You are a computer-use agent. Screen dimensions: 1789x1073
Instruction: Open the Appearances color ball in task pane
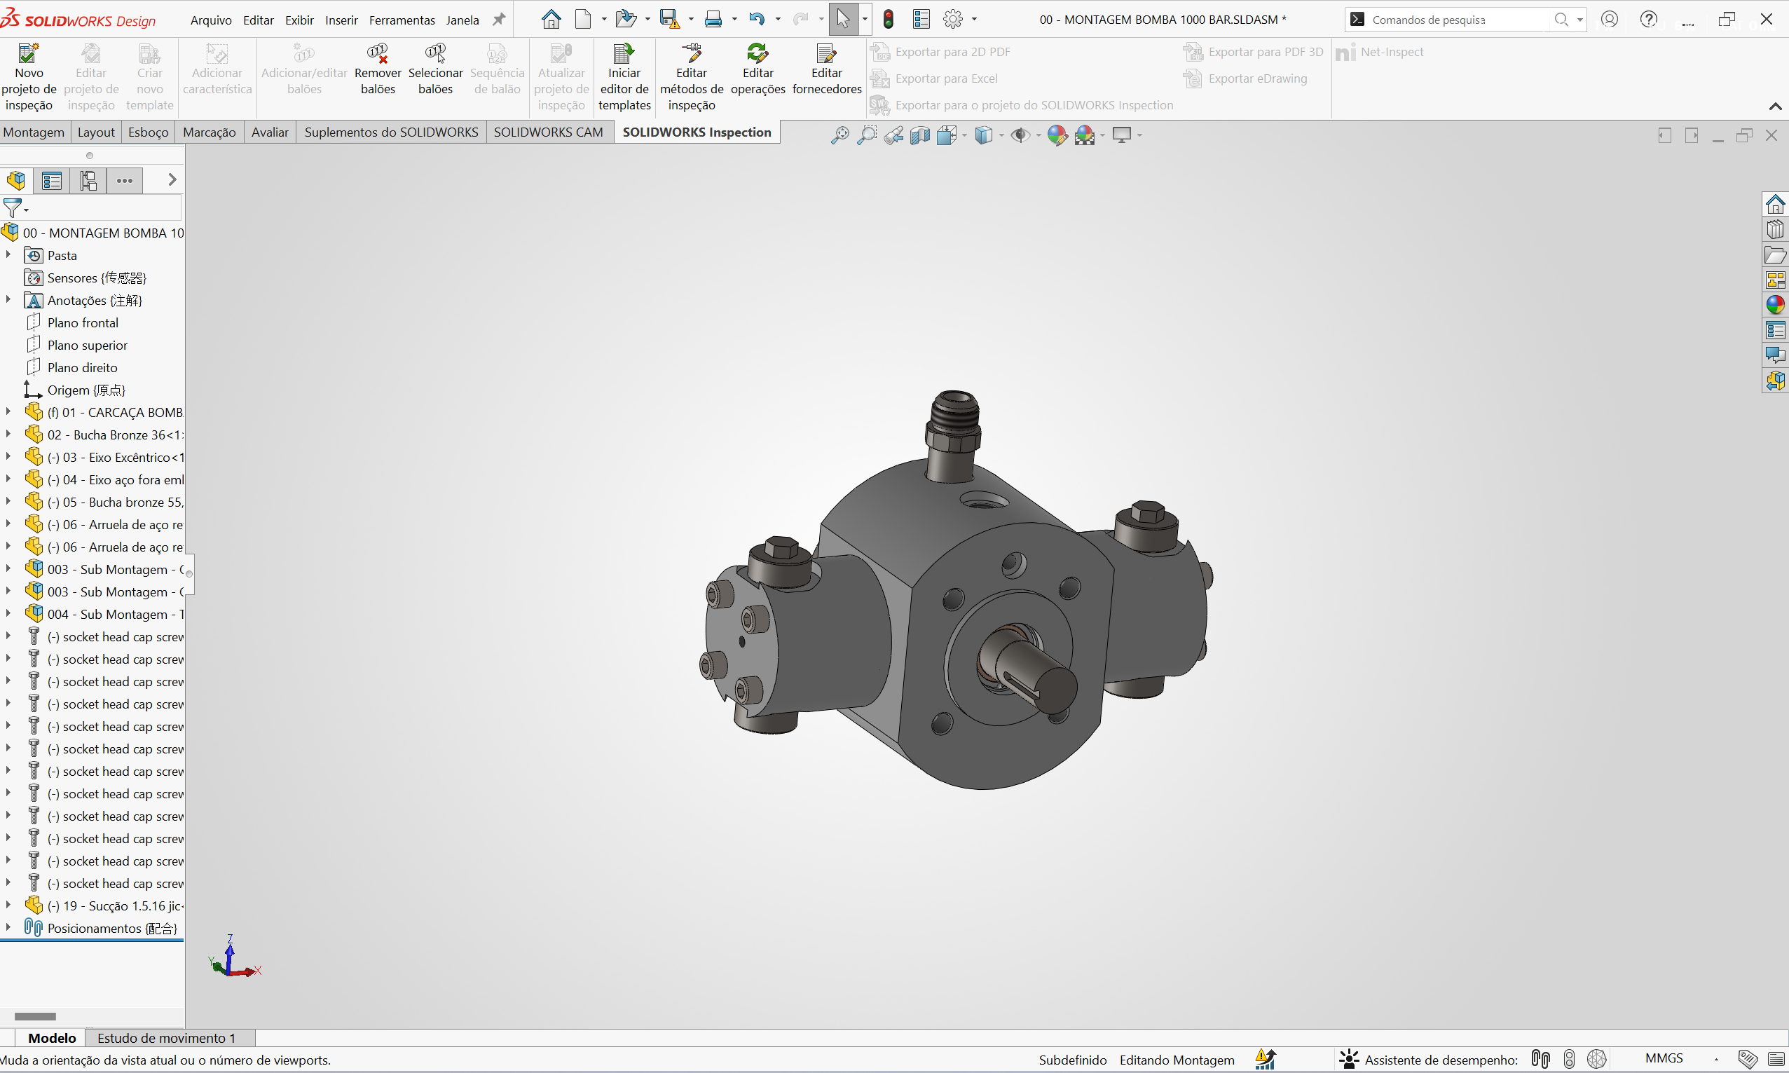1775,304
